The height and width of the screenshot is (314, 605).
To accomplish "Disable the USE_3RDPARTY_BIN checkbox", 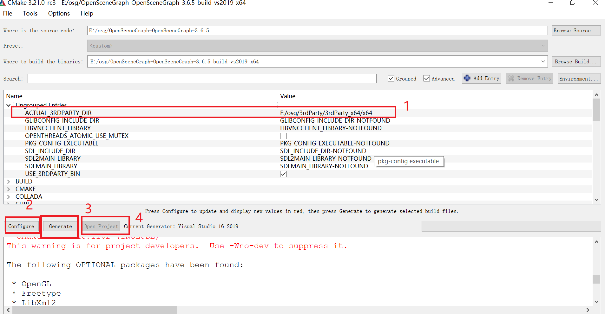I will click(x=283, y=174).
